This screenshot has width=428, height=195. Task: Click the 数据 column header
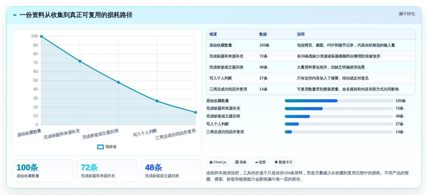click(x=263, y=34)
